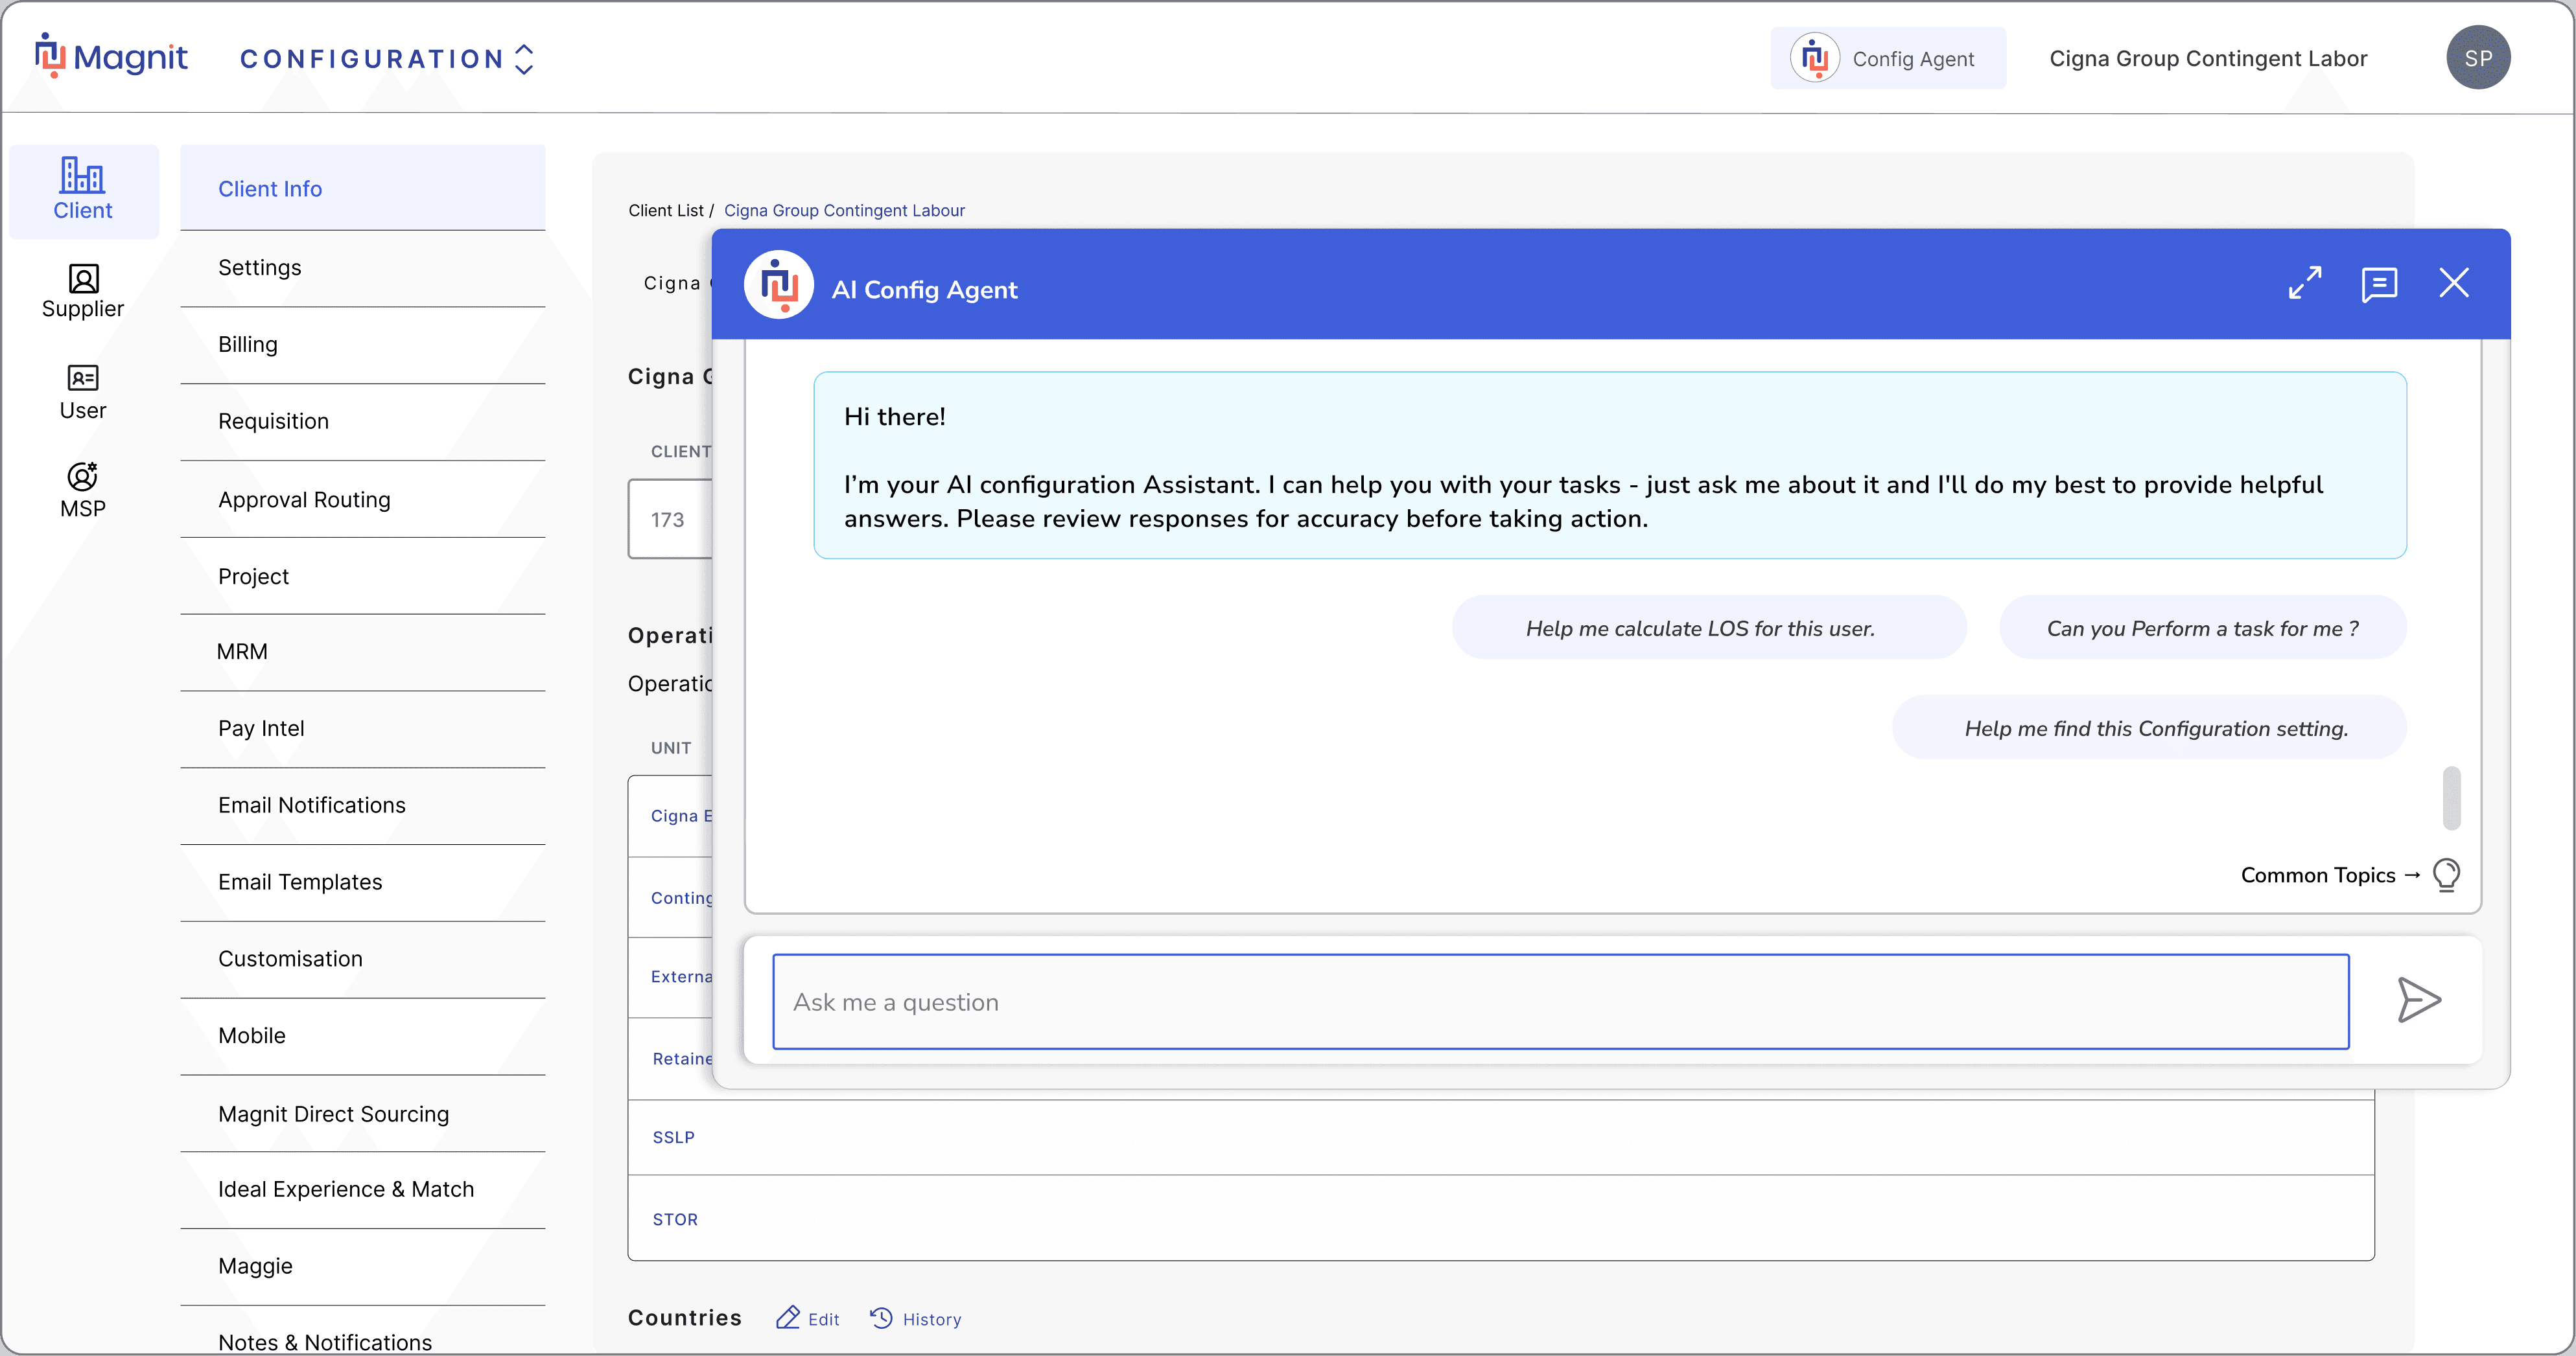The height and width of the screenshot is (1356, 2576).
Task: Expand the AI Config Agent chat window
Action: tap(2304, 282)
